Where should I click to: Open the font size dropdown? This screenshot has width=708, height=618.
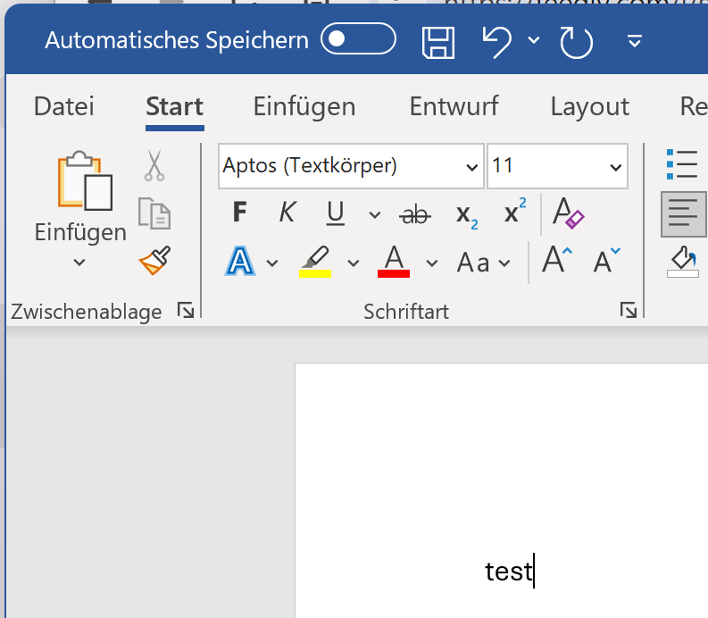(x=615, y=167)
